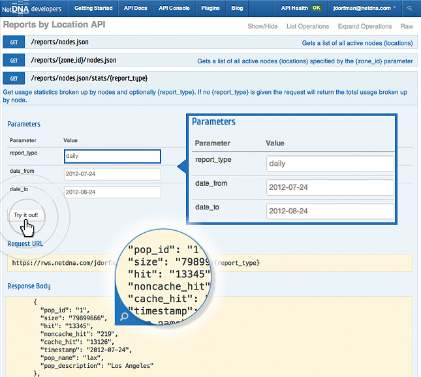Image resolution: width=421 pixels, height=377 pixels.
Task: Click GET badge for /reports/nodes.json
Action: 14,42
